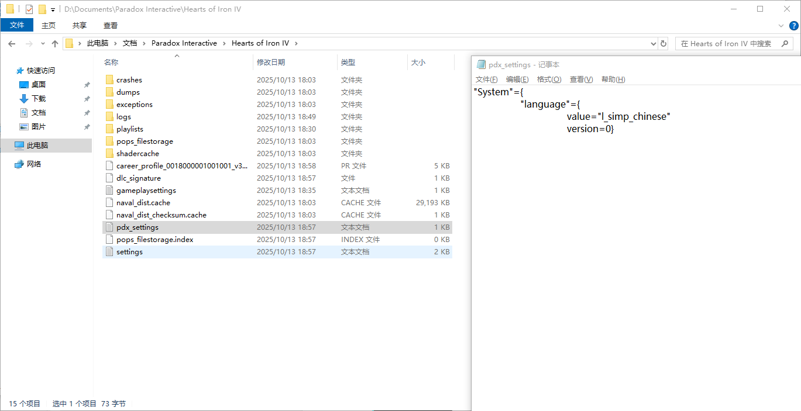Open the recent locations dropdown arrow
801x411 pixels.
point(43,43)
